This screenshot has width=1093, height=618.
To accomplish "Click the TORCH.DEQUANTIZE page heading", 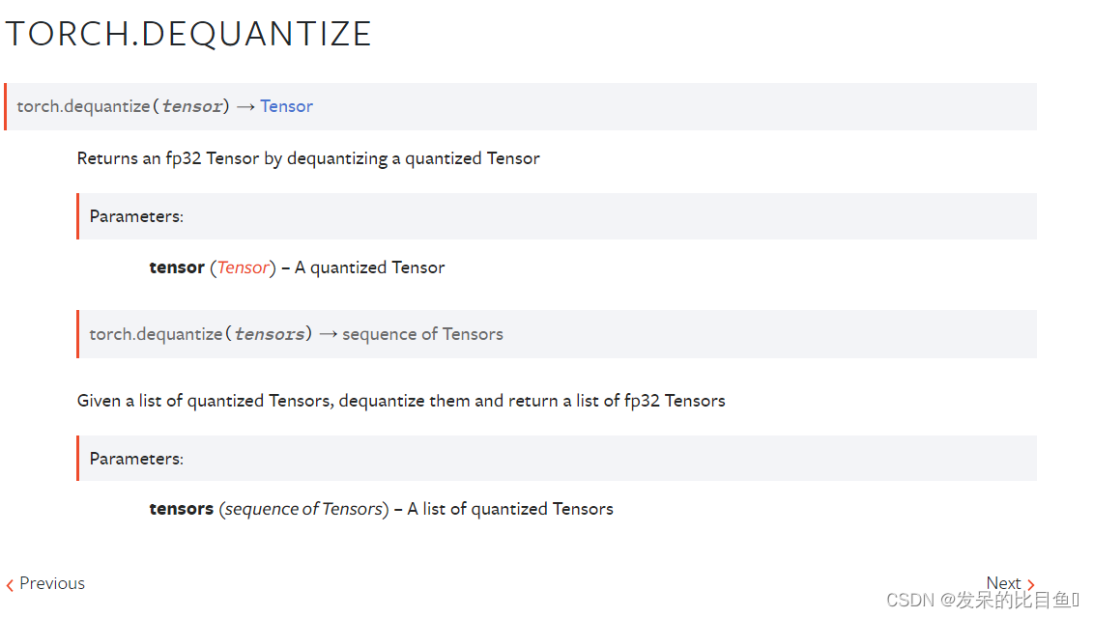I will point(188,34).
